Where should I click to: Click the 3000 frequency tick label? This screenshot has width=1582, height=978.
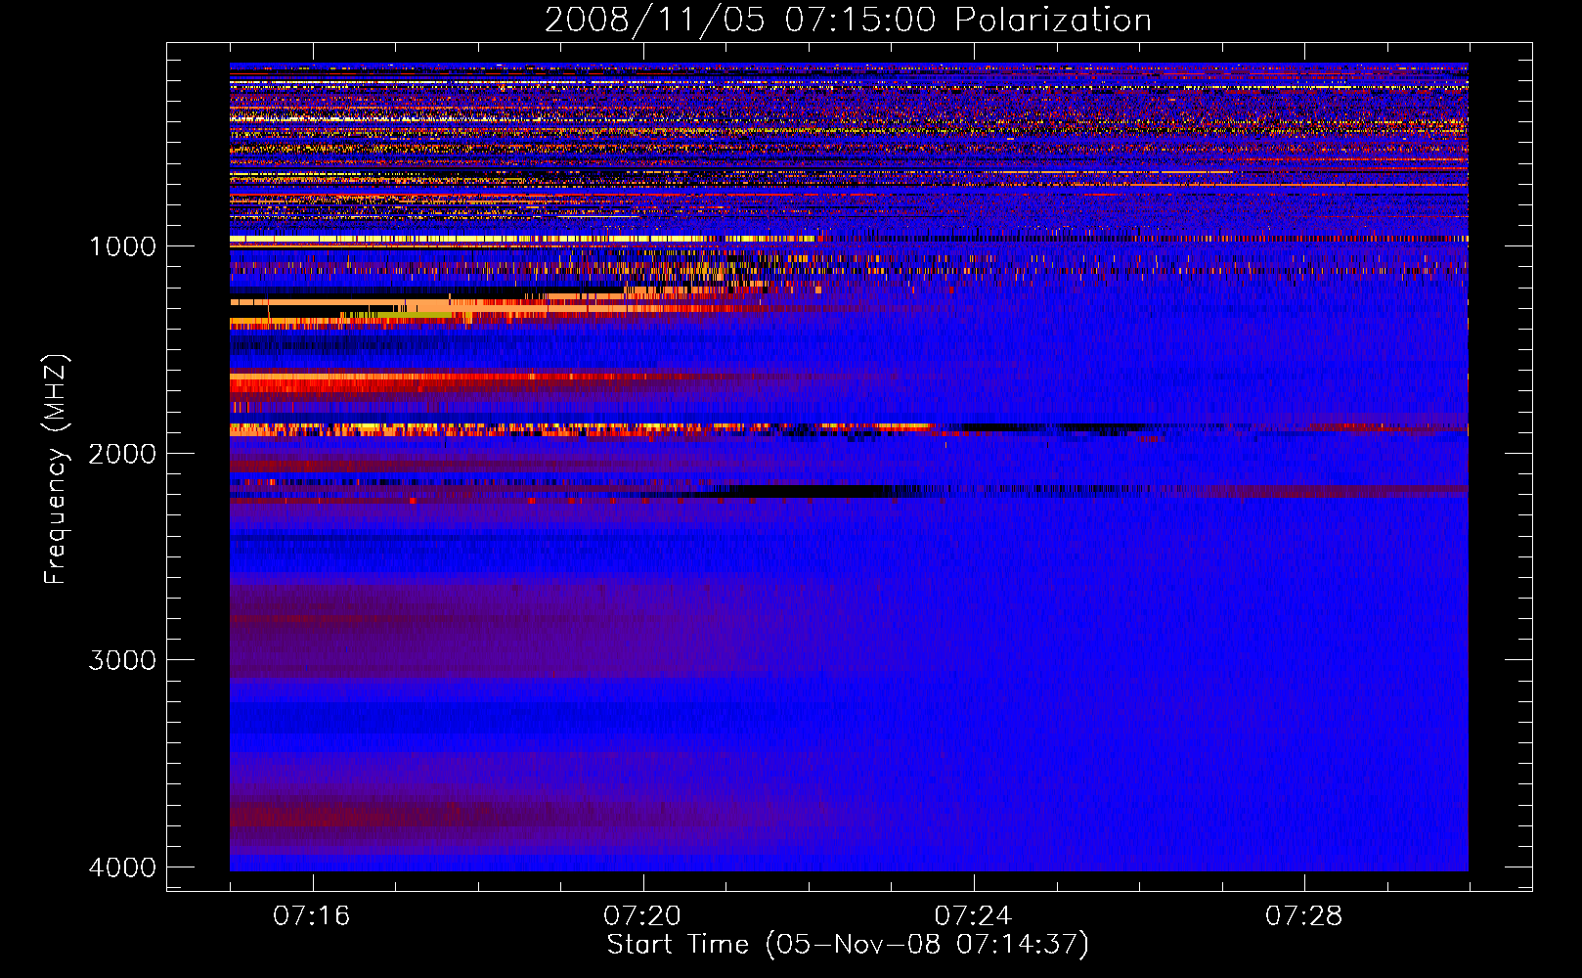pyautogui.click(x=122, y=660)
